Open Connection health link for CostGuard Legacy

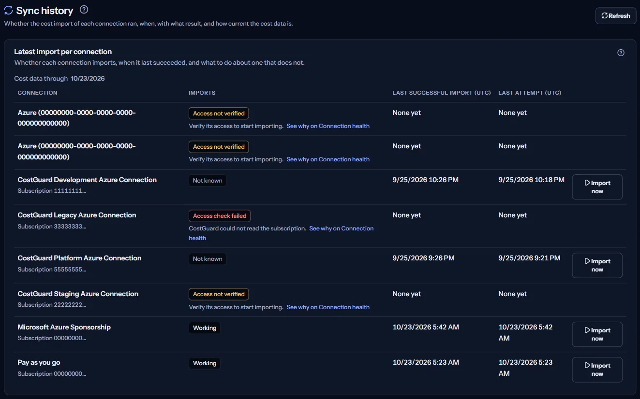[341, 228]
